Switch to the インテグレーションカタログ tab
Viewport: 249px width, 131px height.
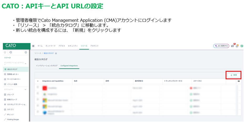pyautogui.click(x=47, y=65)
